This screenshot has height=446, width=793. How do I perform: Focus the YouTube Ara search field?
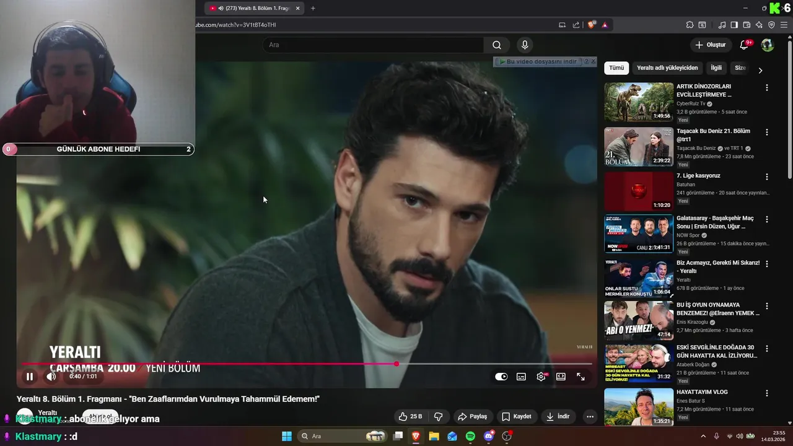click(x=373, y=45)
